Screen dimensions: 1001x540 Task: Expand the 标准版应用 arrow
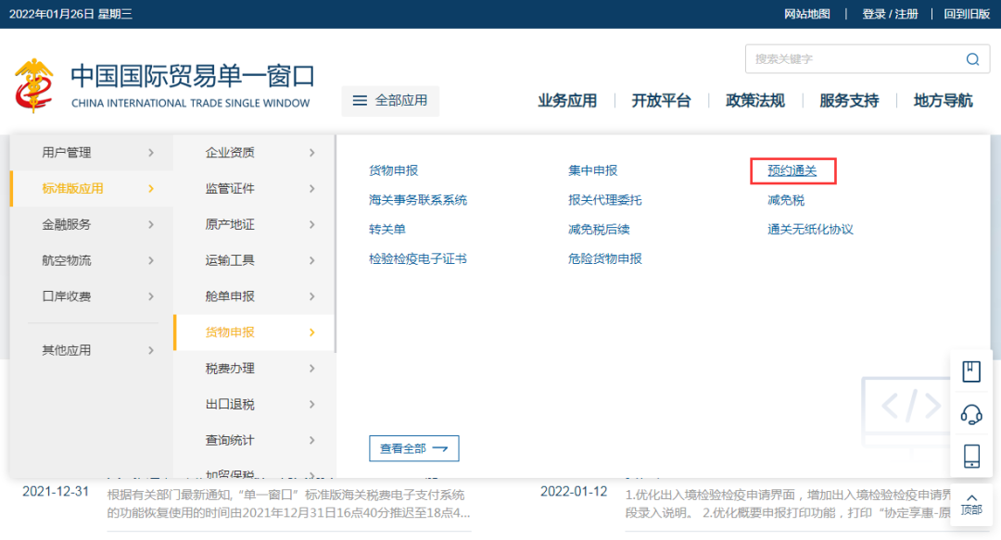[x=151, y=188]
